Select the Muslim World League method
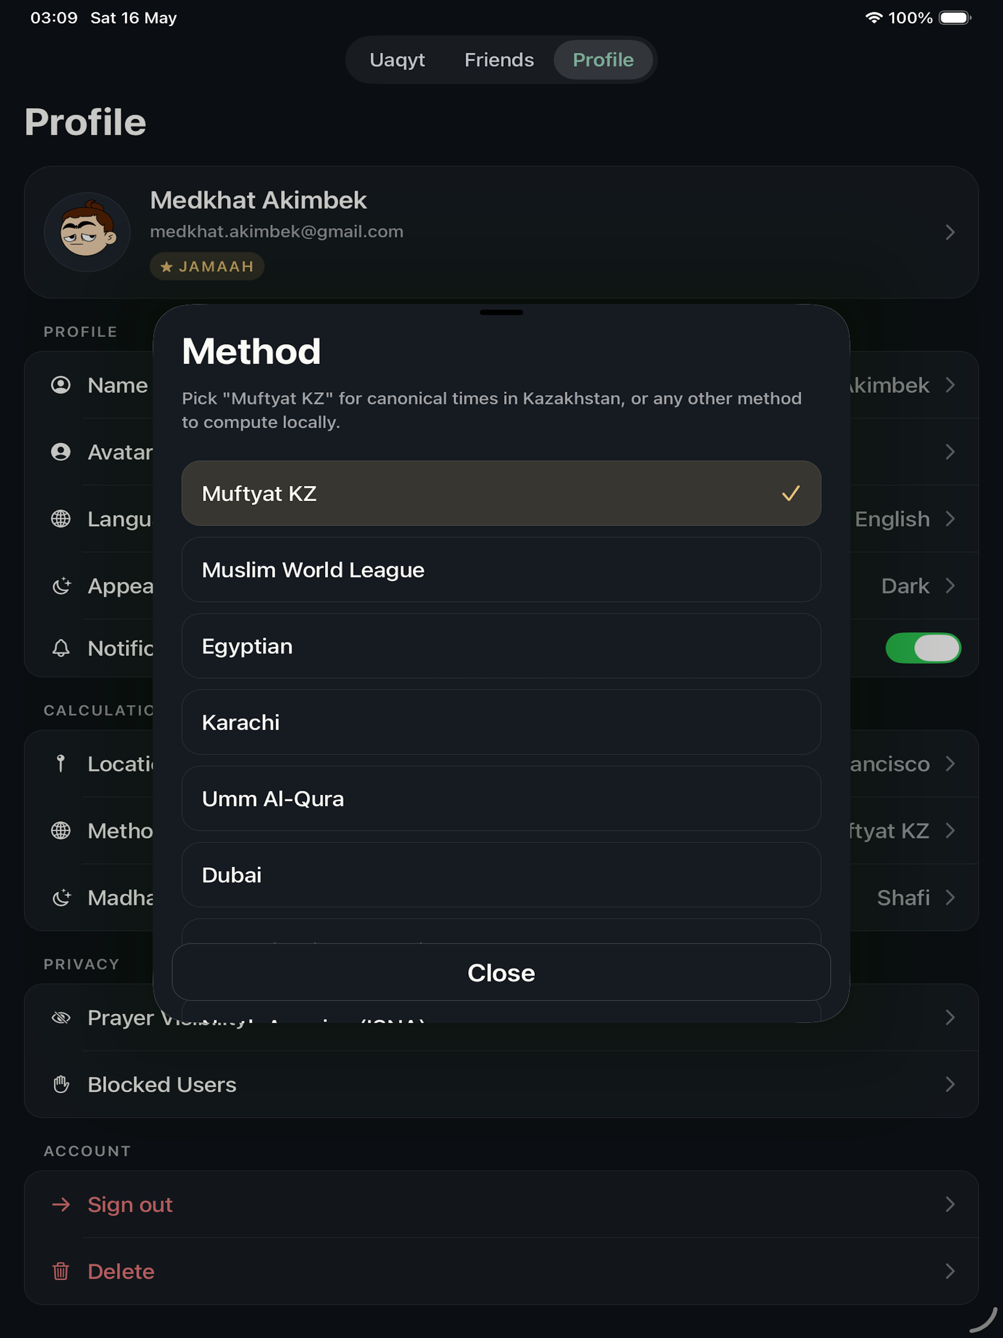 click(501, 570)
